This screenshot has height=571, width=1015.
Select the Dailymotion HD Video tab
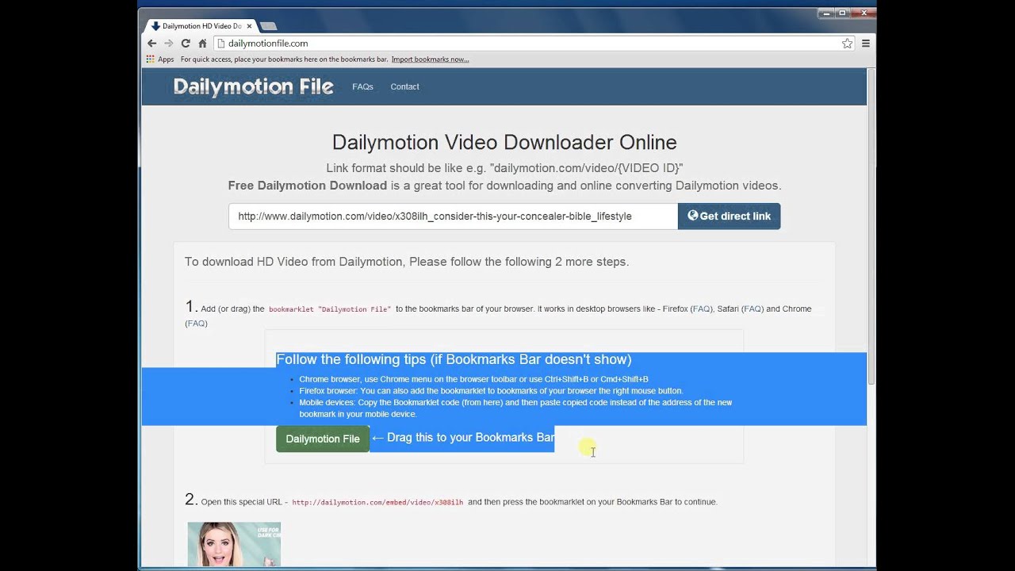[200, 26]
